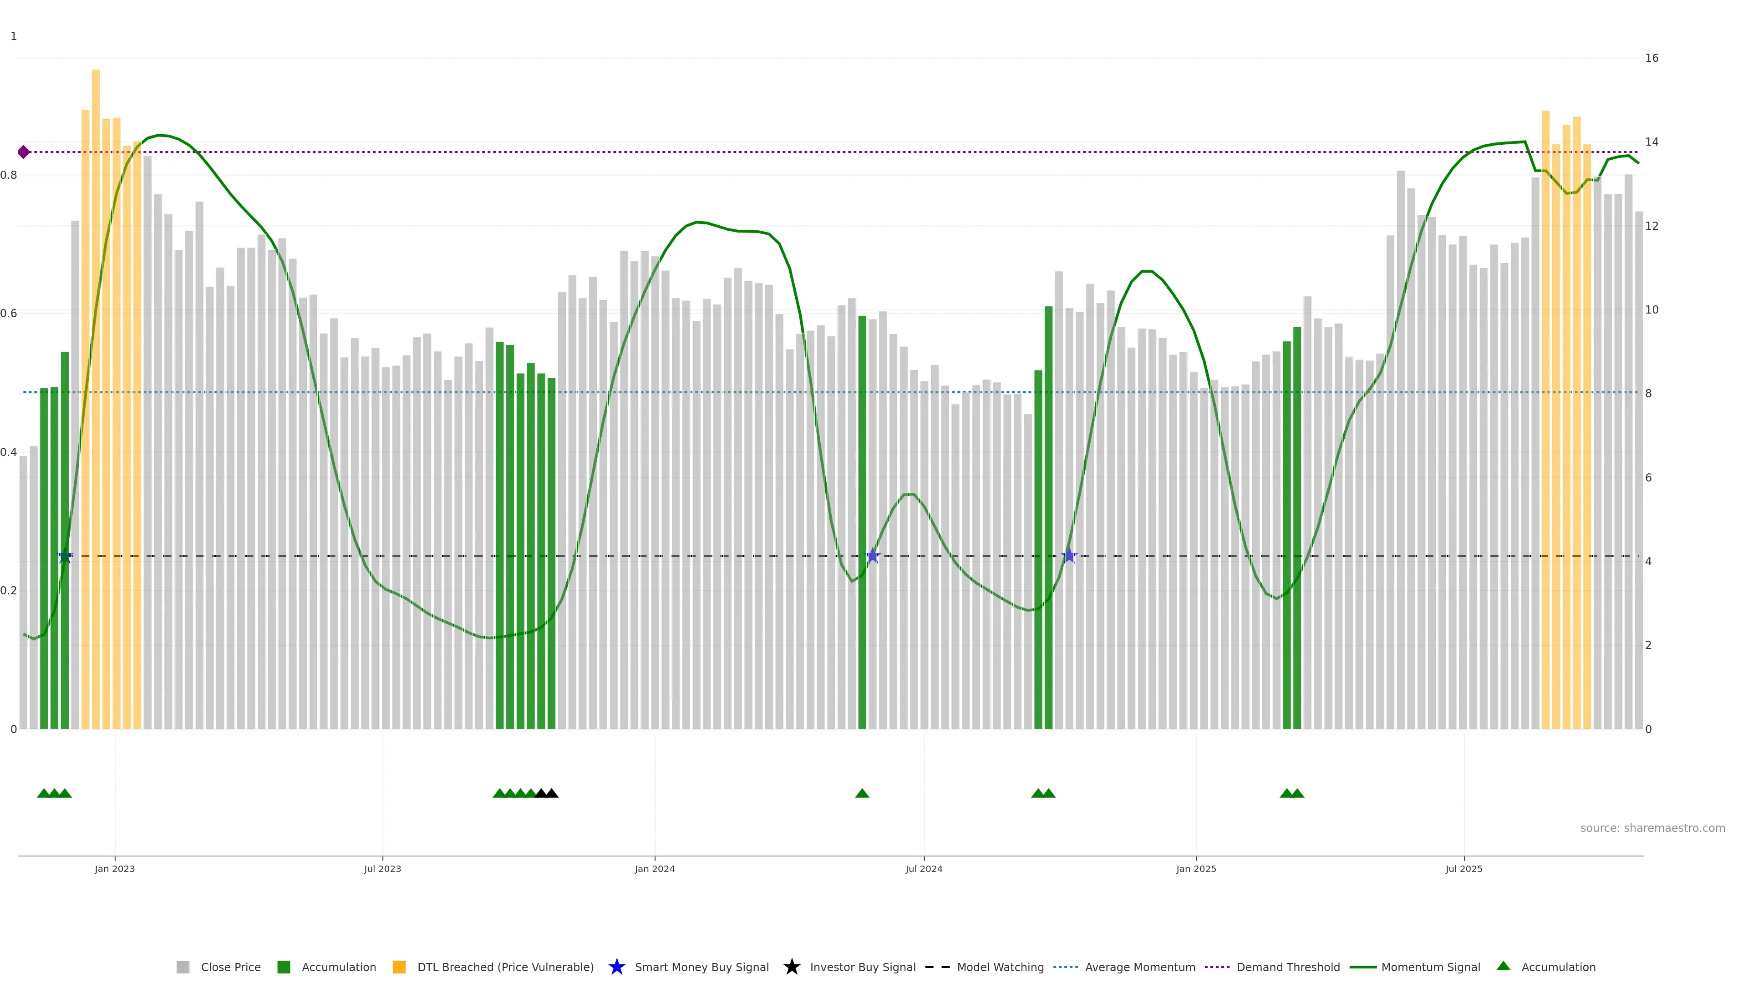Click the green Accumulation bar legend swatch
1748x983 pixels.
[x=284, y=968]
